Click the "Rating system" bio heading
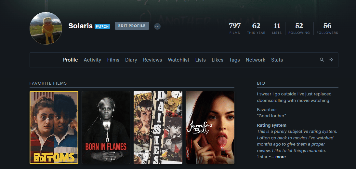The image size is (356, 169). 271,125
